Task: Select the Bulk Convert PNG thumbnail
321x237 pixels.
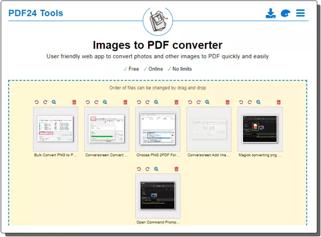Action: (x=56, y=129)
